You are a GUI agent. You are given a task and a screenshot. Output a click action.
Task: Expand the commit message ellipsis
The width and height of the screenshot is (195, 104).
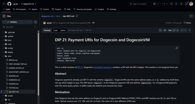[x=93, y=23]
